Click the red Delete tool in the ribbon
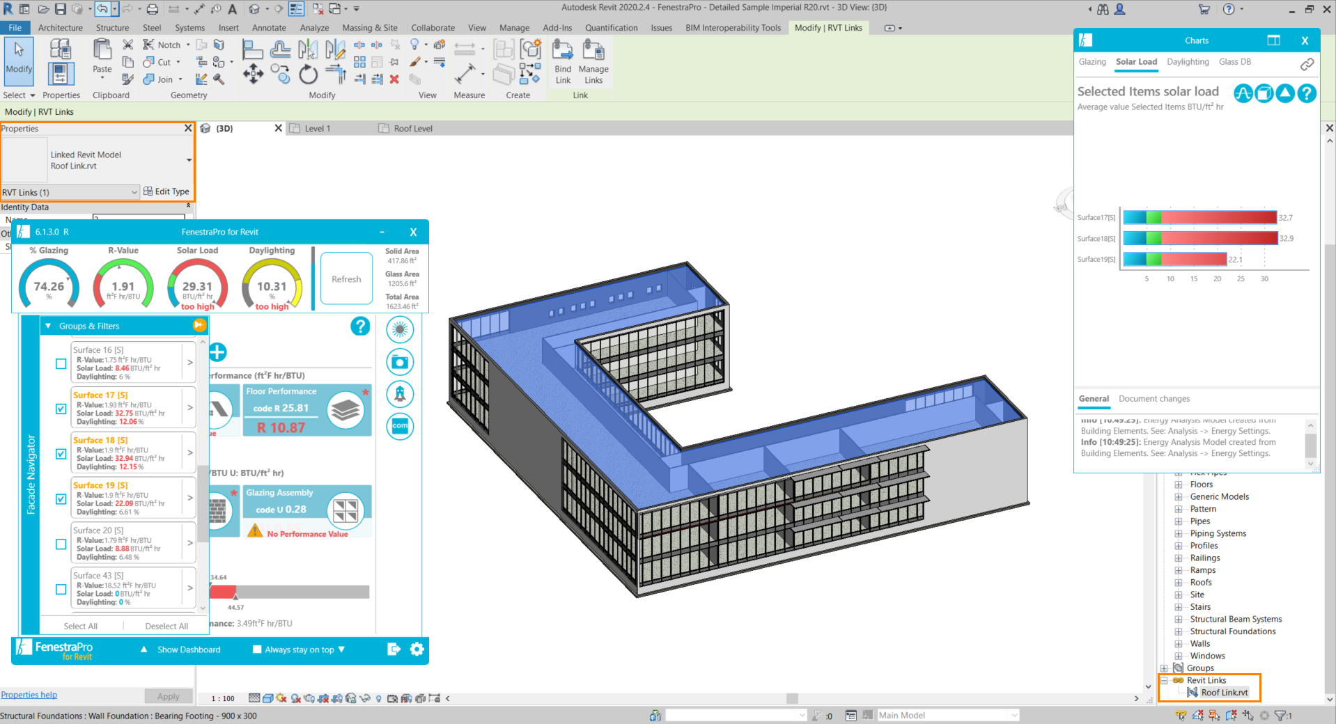 click(394, 79)
